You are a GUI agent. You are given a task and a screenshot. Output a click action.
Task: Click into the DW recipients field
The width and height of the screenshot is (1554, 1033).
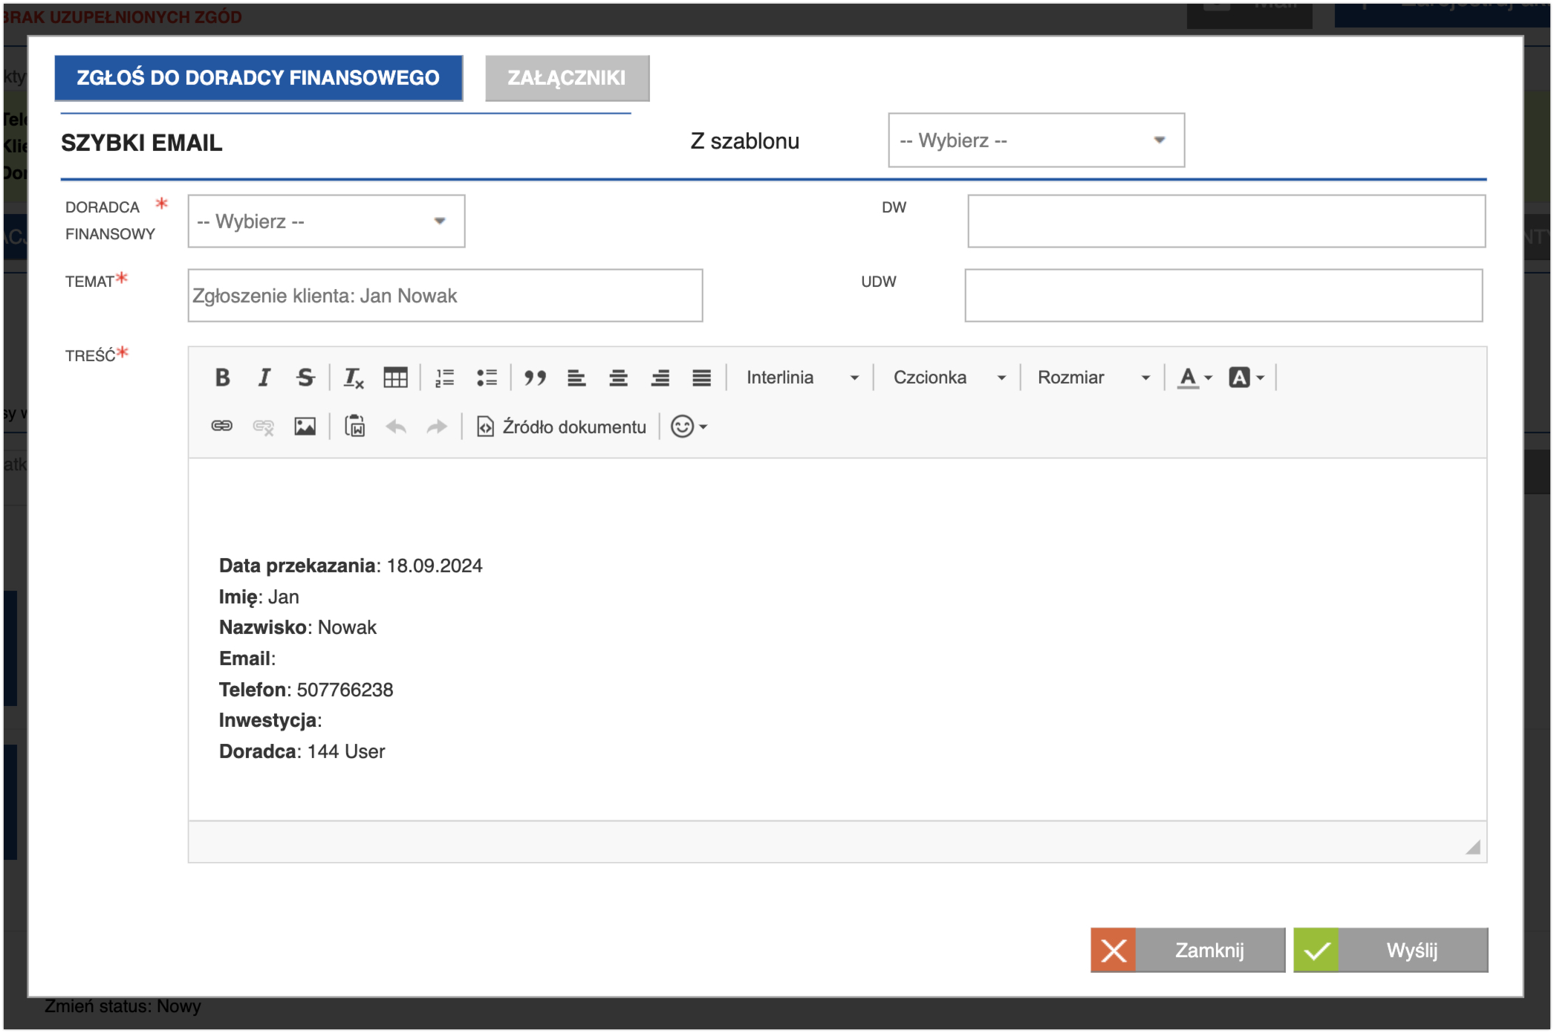(1226, 221)
